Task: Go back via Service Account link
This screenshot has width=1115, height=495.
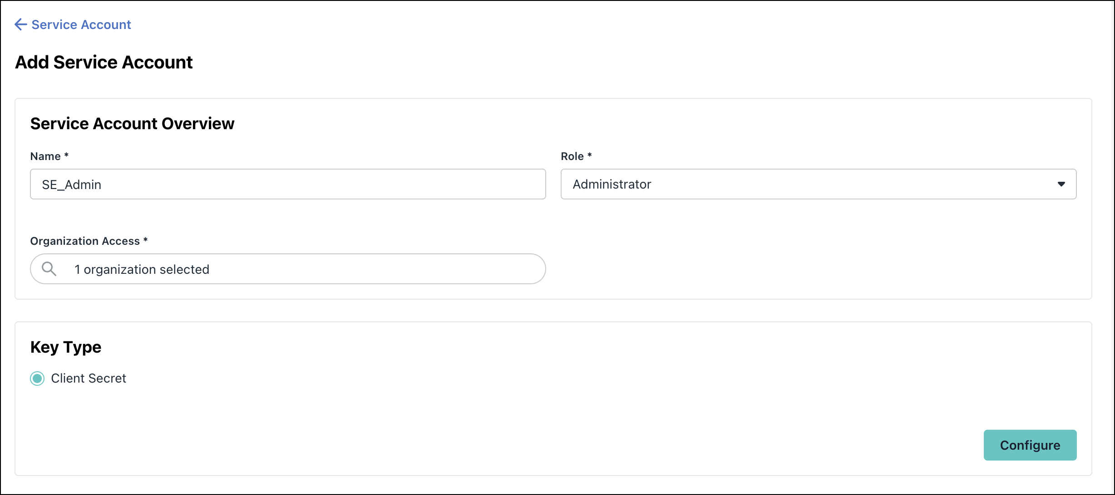Action: point(81,24)
